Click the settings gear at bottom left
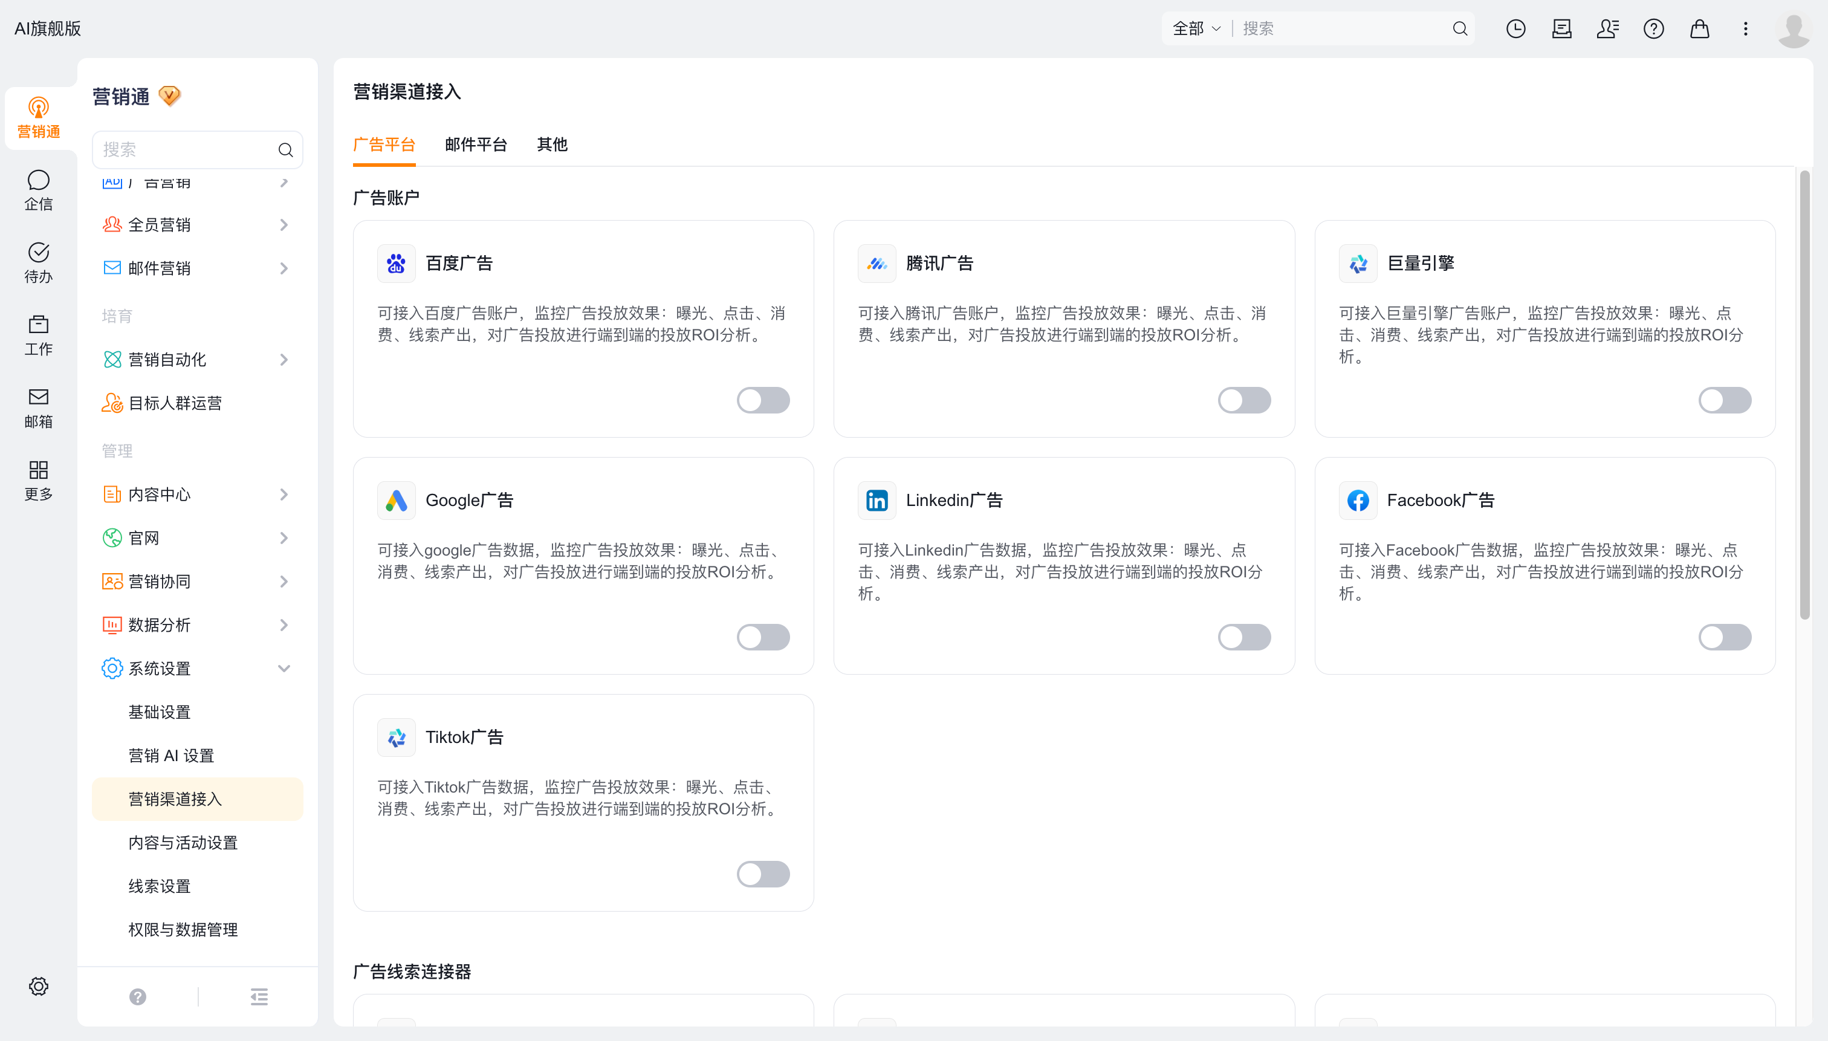This screenshot has width=1828, height=1041. (x=39, y=986)
